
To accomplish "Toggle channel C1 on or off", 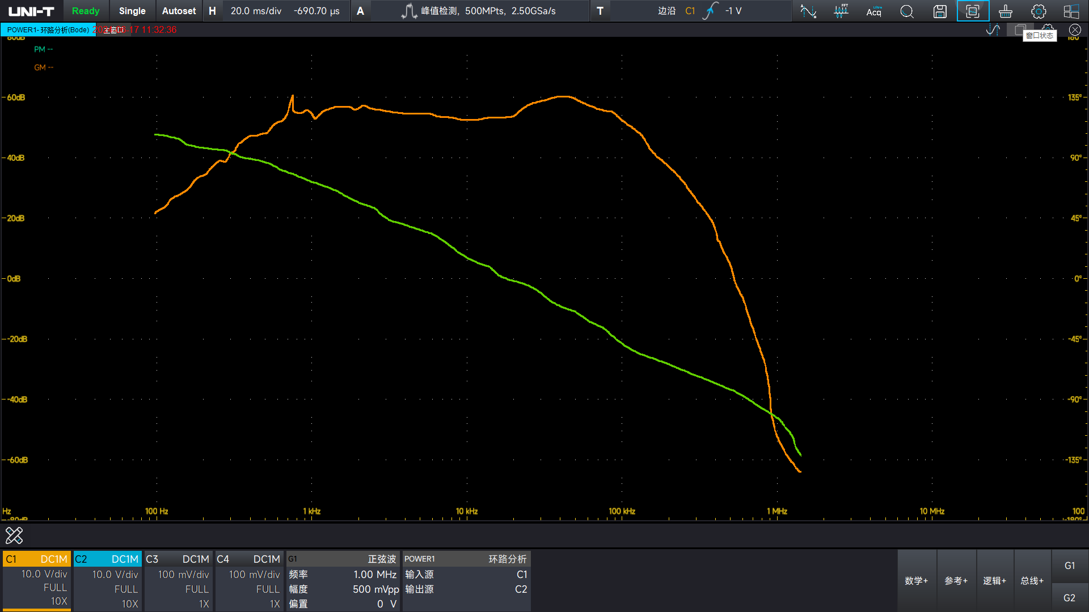I will pos(37,559).
